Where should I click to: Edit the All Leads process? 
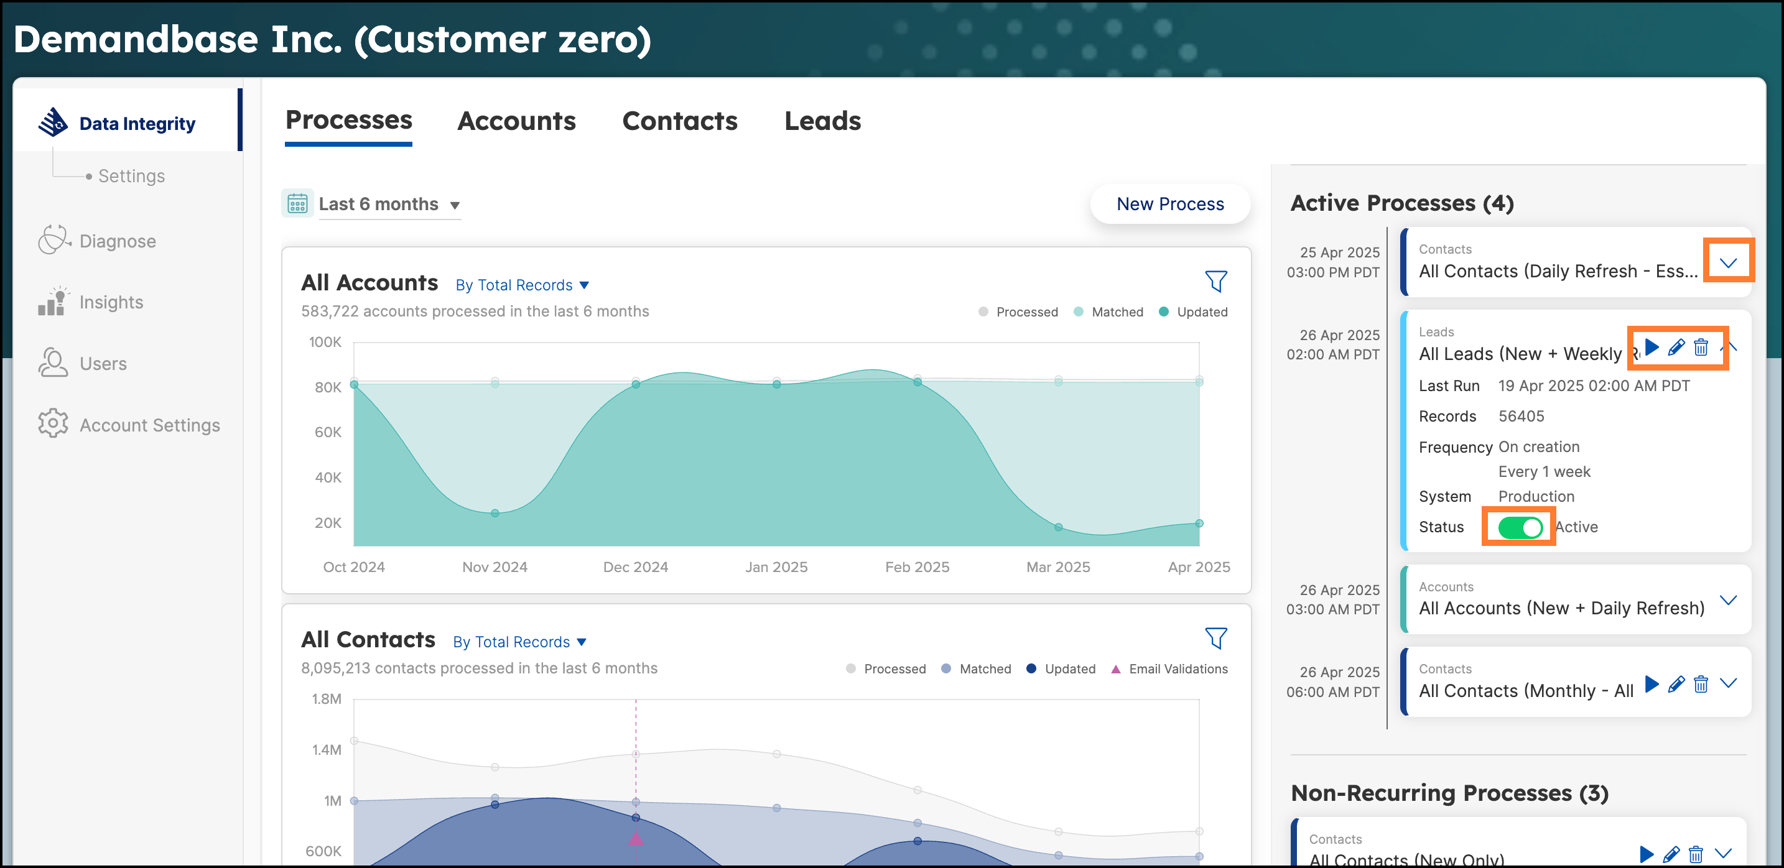click(x=1676, y=347)
